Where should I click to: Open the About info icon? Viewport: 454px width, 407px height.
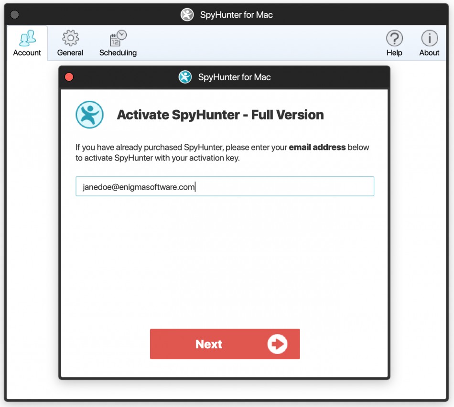(429, 38)
